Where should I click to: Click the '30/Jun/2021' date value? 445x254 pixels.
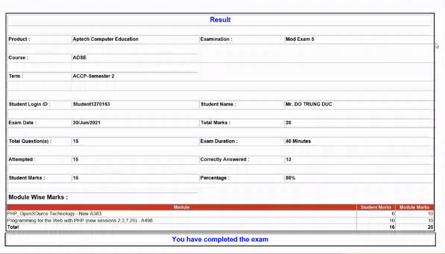coord(86,123)
